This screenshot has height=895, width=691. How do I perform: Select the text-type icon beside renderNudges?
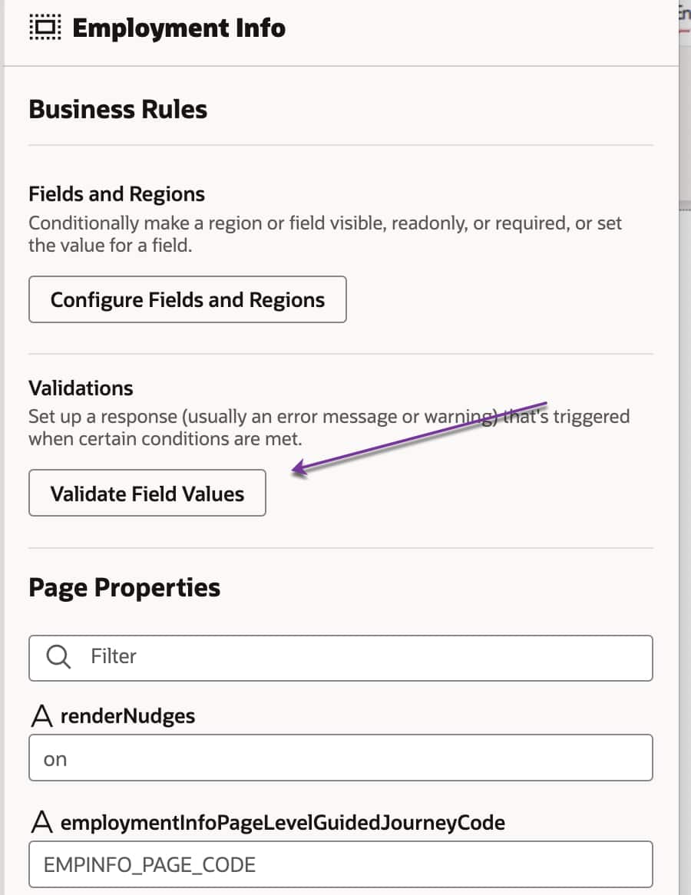40,715
